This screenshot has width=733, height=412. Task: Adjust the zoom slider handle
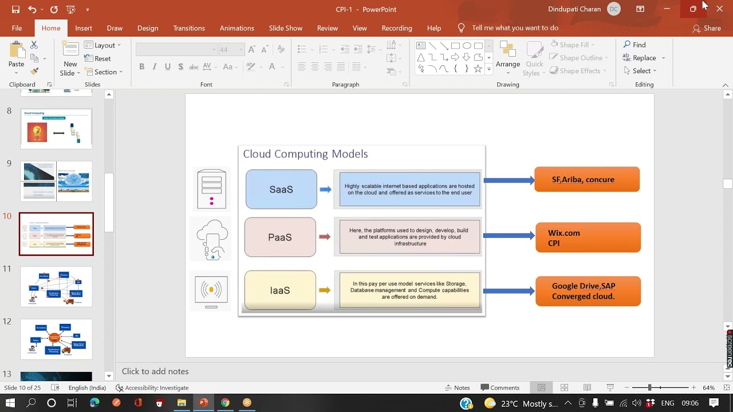pos(649,387)
